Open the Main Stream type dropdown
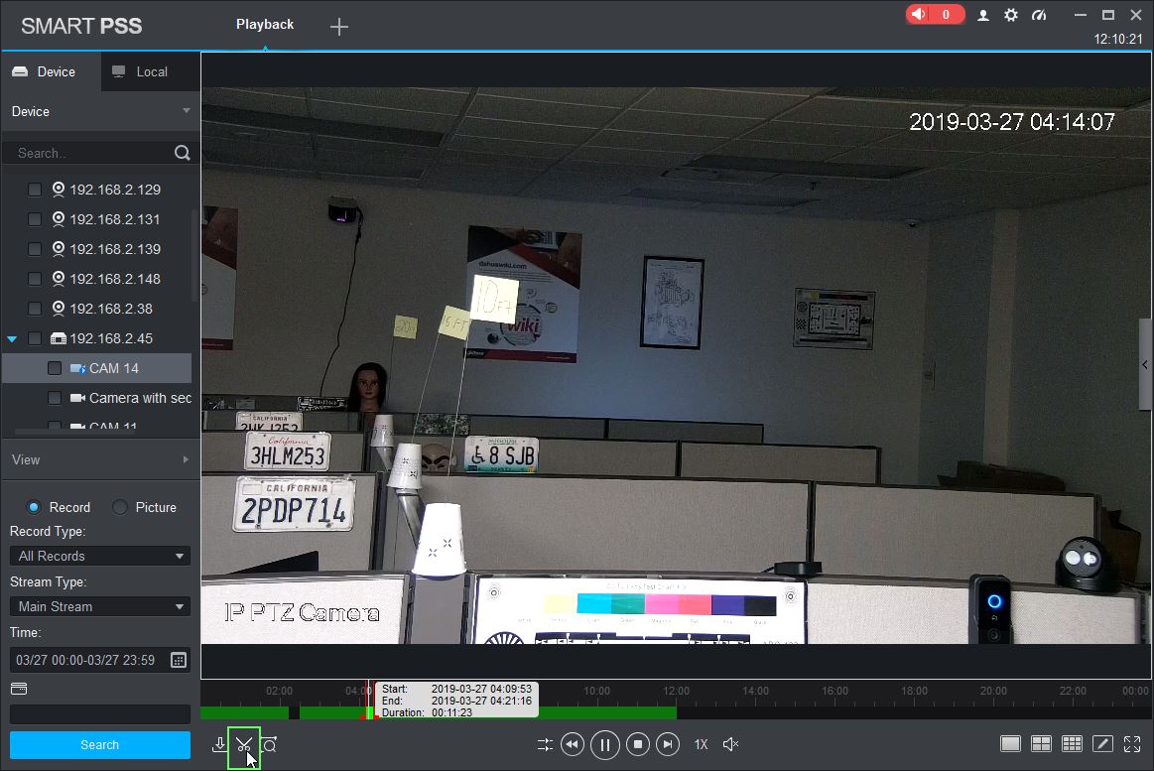Screen dimensions: 1154x771 click(100, 606)
